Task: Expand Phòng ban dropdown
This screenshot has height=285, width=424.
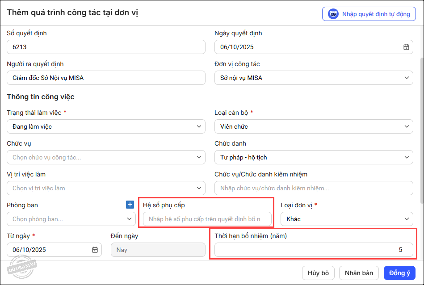Action: [129, 219]
